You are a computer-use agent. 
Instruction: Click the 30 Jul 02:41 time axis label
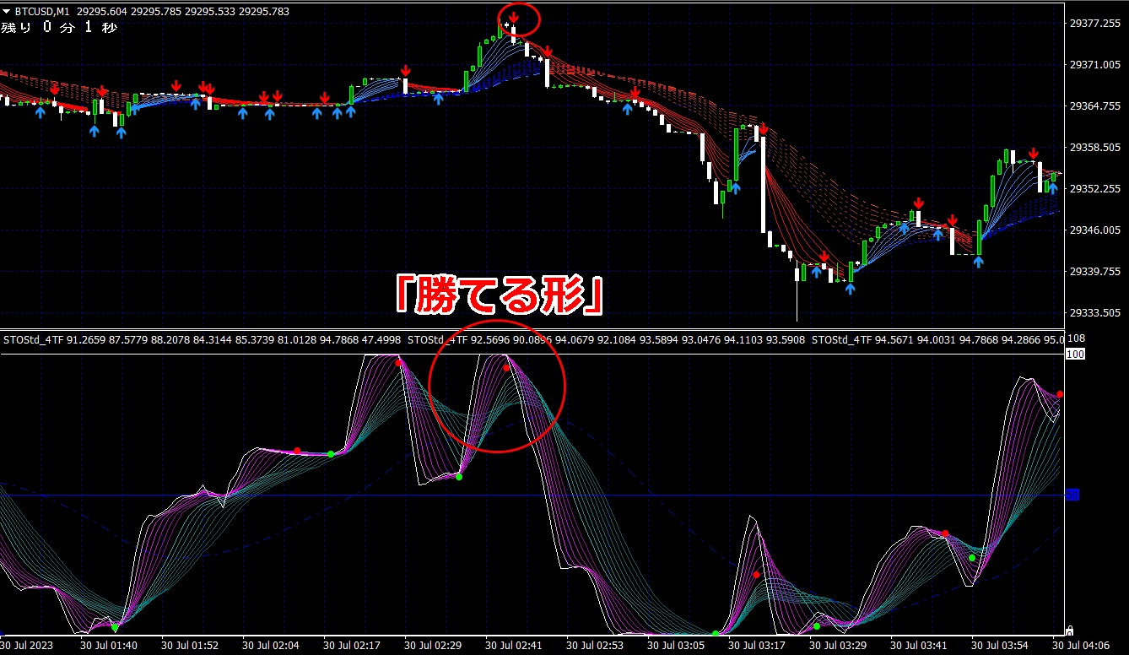(515, 645)
